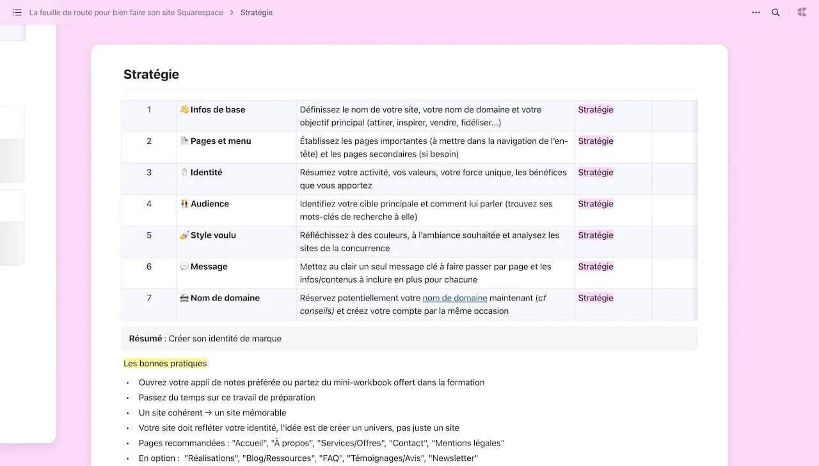Screen dimensions: 819x466
Task: Click row number 7 cell
Action: tap(149, 304)
